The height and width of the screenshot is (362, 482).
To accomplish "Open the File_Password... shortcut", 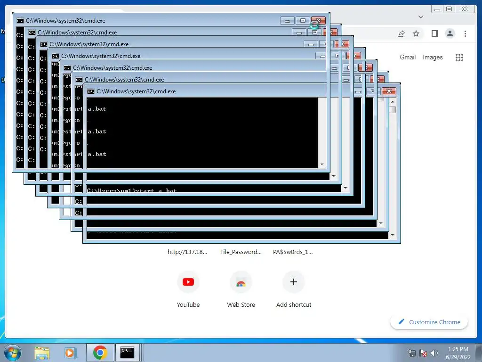I will (241, 252).
